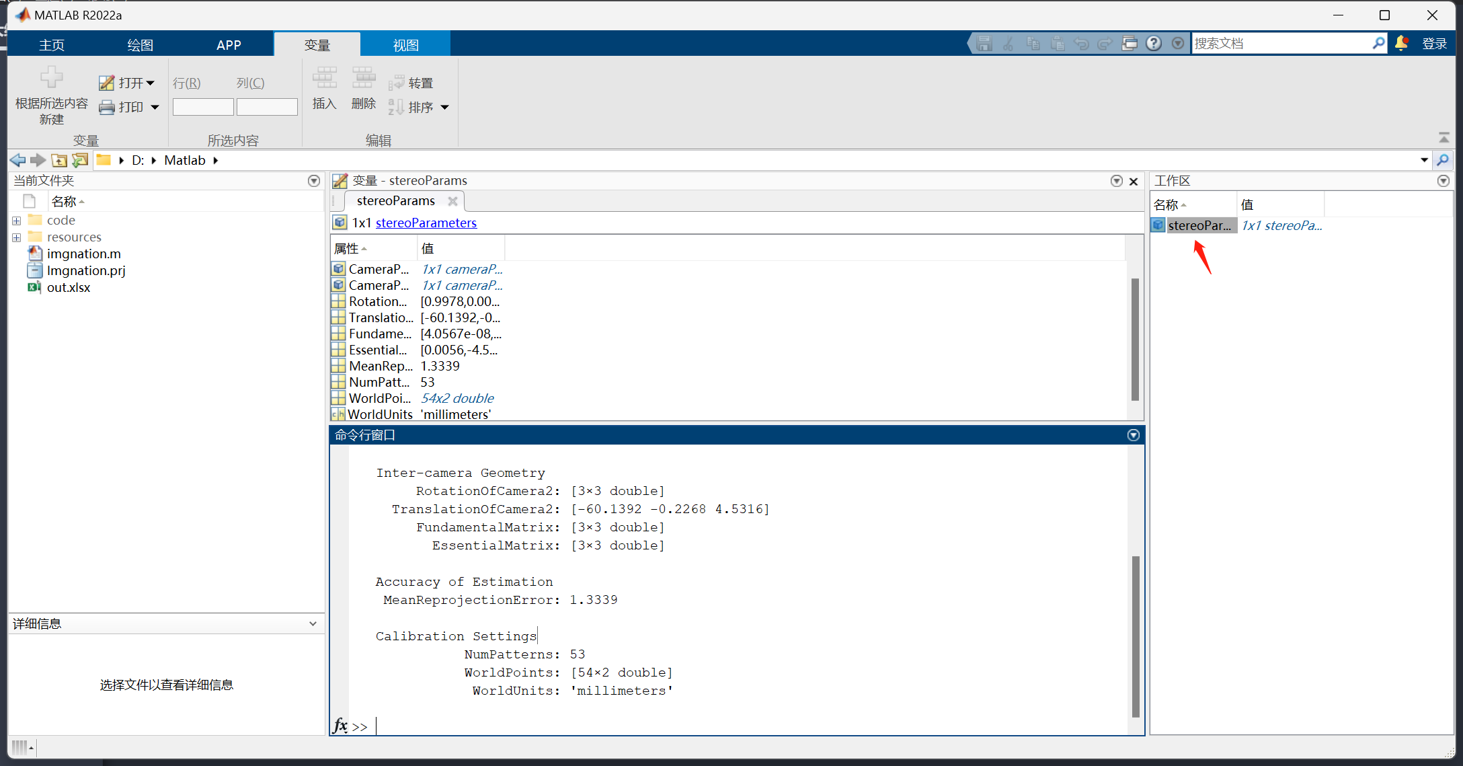Select the stereoParams variable tab
The image size is (1463, 766).
pos(396,201)
